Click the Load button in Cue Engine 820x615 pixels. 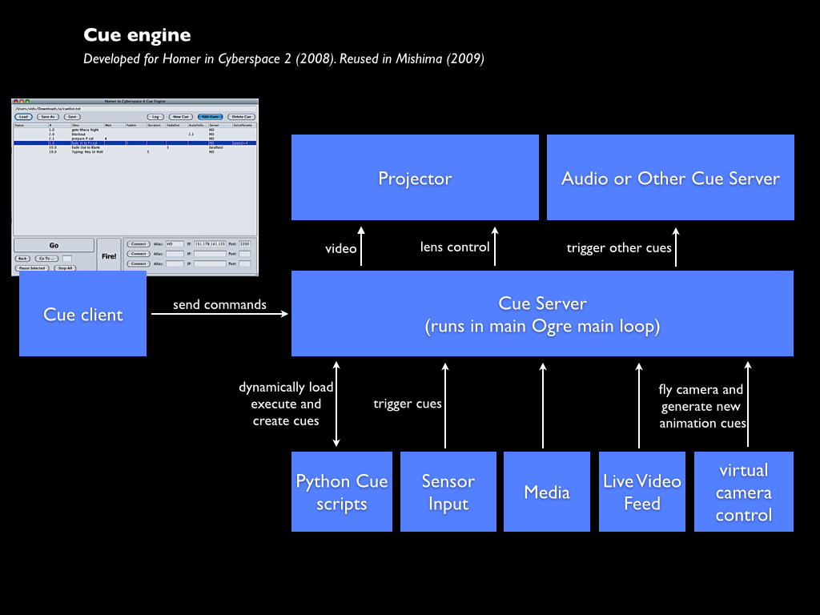coord(23,117)
